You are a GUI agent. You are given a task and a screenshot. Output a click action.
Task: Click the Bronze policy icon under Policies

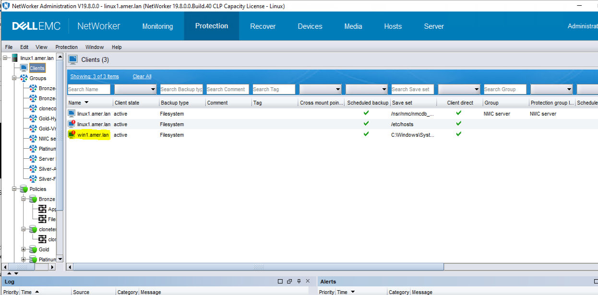tap(34, 199)
